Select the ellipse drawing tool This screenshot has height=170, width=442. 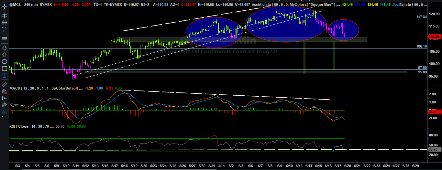pos(5,61)
